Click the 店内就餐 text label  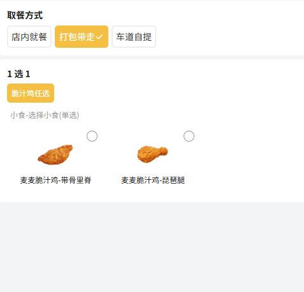(29, 37)
